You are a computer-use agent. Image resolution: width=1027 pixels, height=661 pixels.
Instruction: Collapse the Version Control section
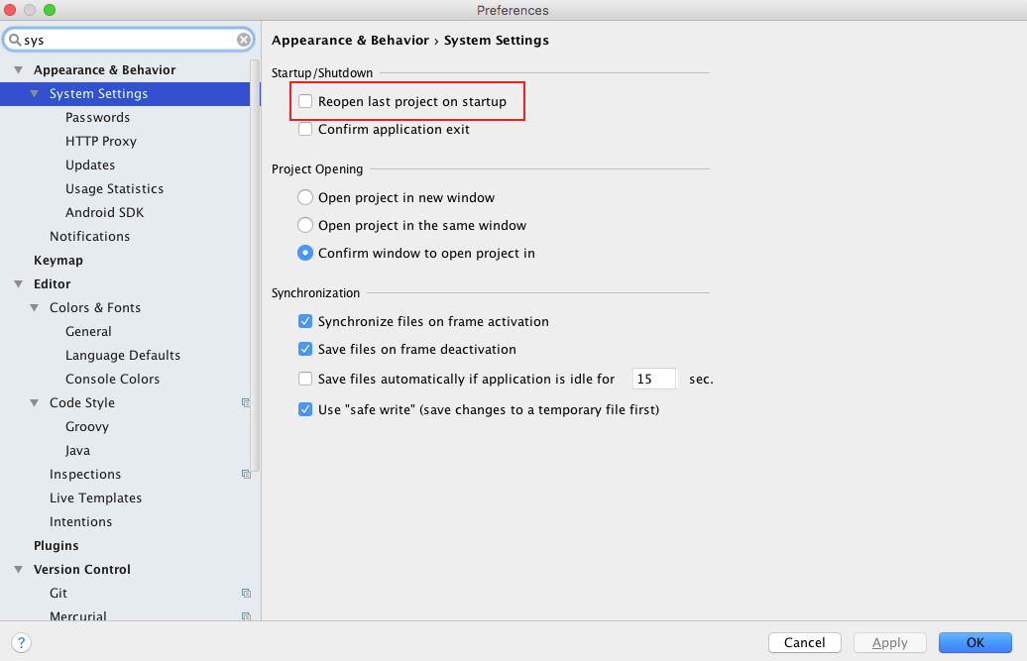[18, 570]
